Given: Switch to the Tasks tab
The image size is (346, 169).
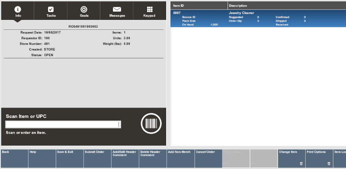Looking at the screenshot, I should pos(51,11).
